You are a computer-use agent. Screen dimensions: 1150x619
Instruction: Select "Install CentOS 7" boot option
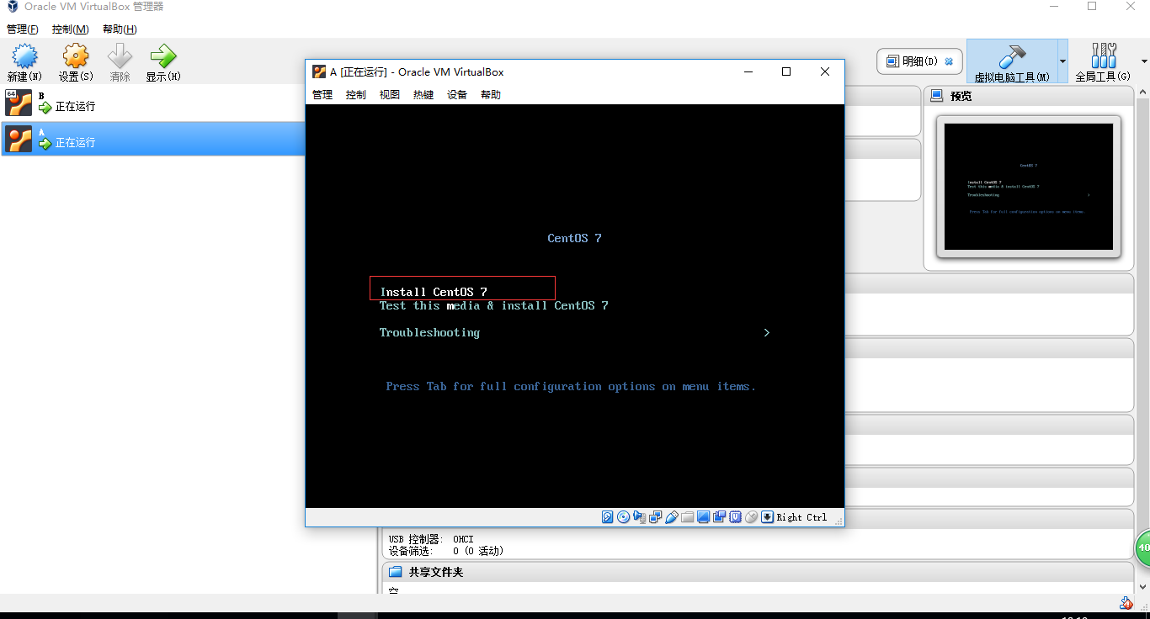coord(434,292)
